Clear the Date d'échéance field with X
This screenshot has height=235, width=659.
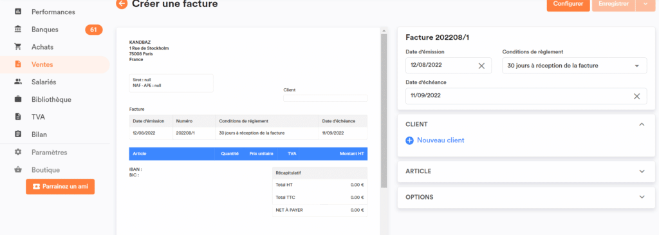click(636, 96)
